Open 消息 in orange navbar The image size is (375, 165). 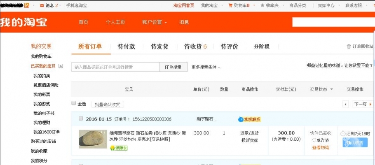(x=184, y=22)
